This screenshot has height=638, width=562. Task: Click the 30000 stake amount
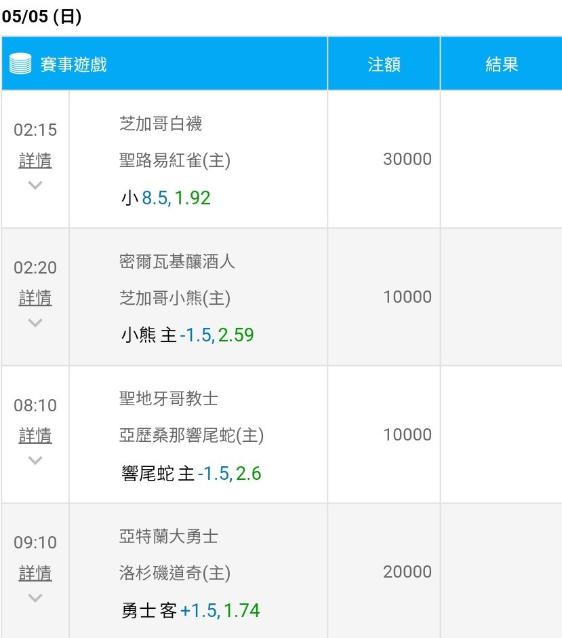pyautogui.click(x=407, y=159)
